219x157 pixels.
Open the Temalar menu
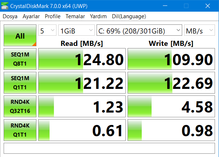tap(75, 16)
